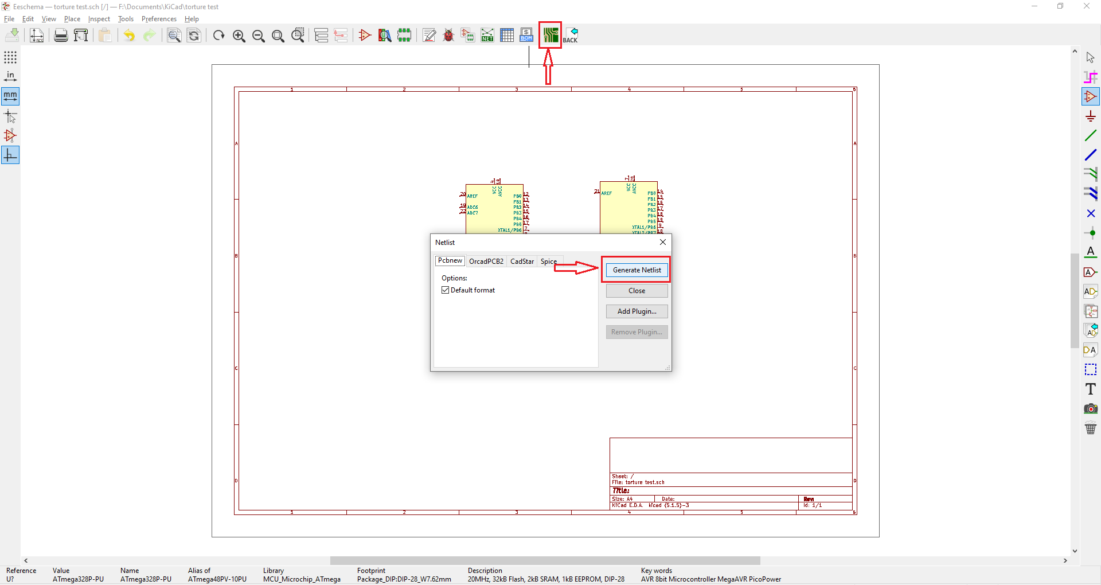Switch units to inches

coord(10,77)
